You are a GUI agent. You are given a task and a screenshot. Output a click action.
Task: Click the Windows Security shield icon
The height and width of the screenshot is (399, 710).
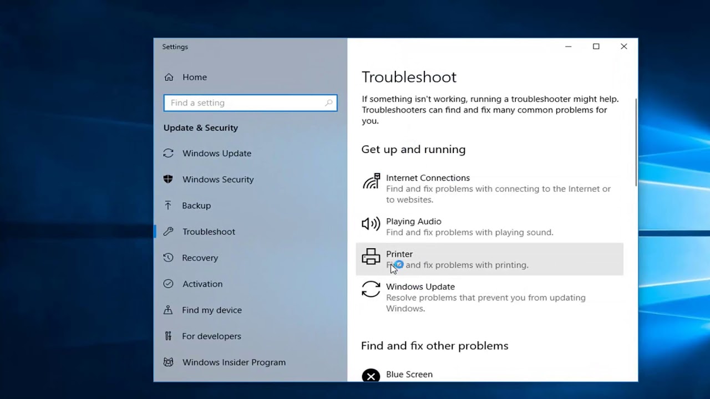click(168, 179)
